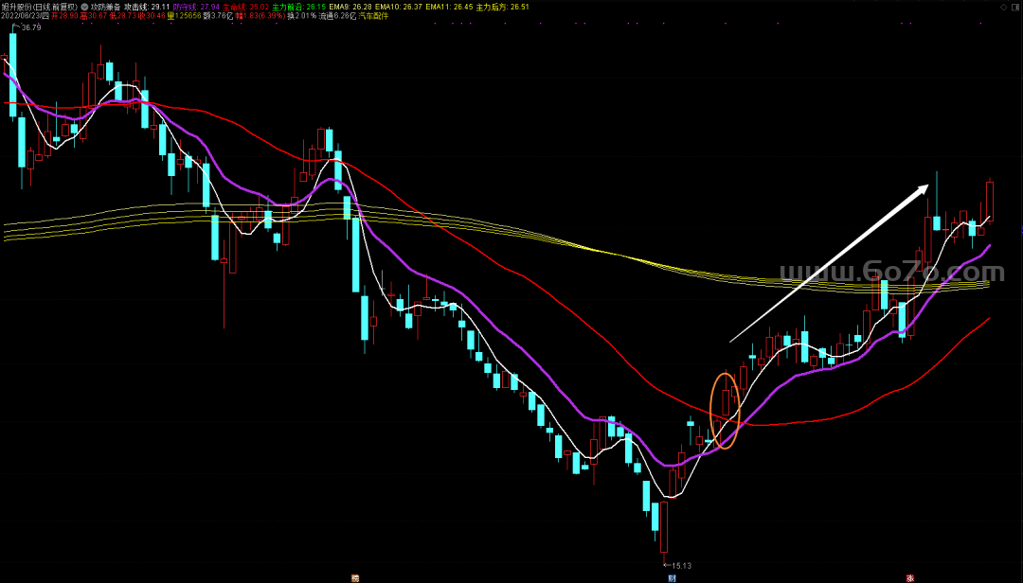The image size is (1023, 583).
Task: Click the 财 marker icon on bottom axis
Action: click(x=672, y=578)
